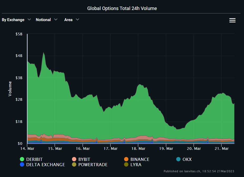Click the chart title Global Options Total 24h Volume

click(122, 8)
